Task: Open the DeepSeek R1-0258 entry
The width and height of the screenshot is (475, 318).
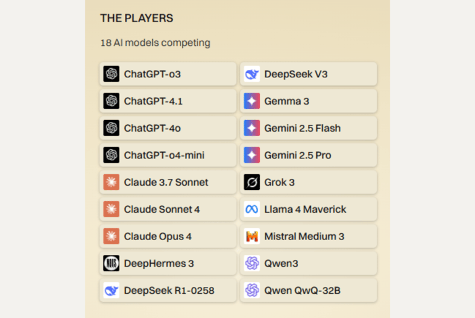Action: point(168,290)
